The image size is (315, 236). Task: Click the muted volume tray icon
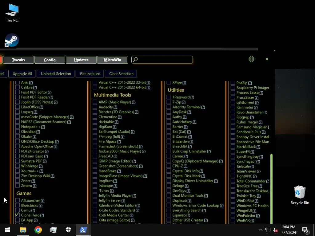pyautogui.click(x=275, y=230)
